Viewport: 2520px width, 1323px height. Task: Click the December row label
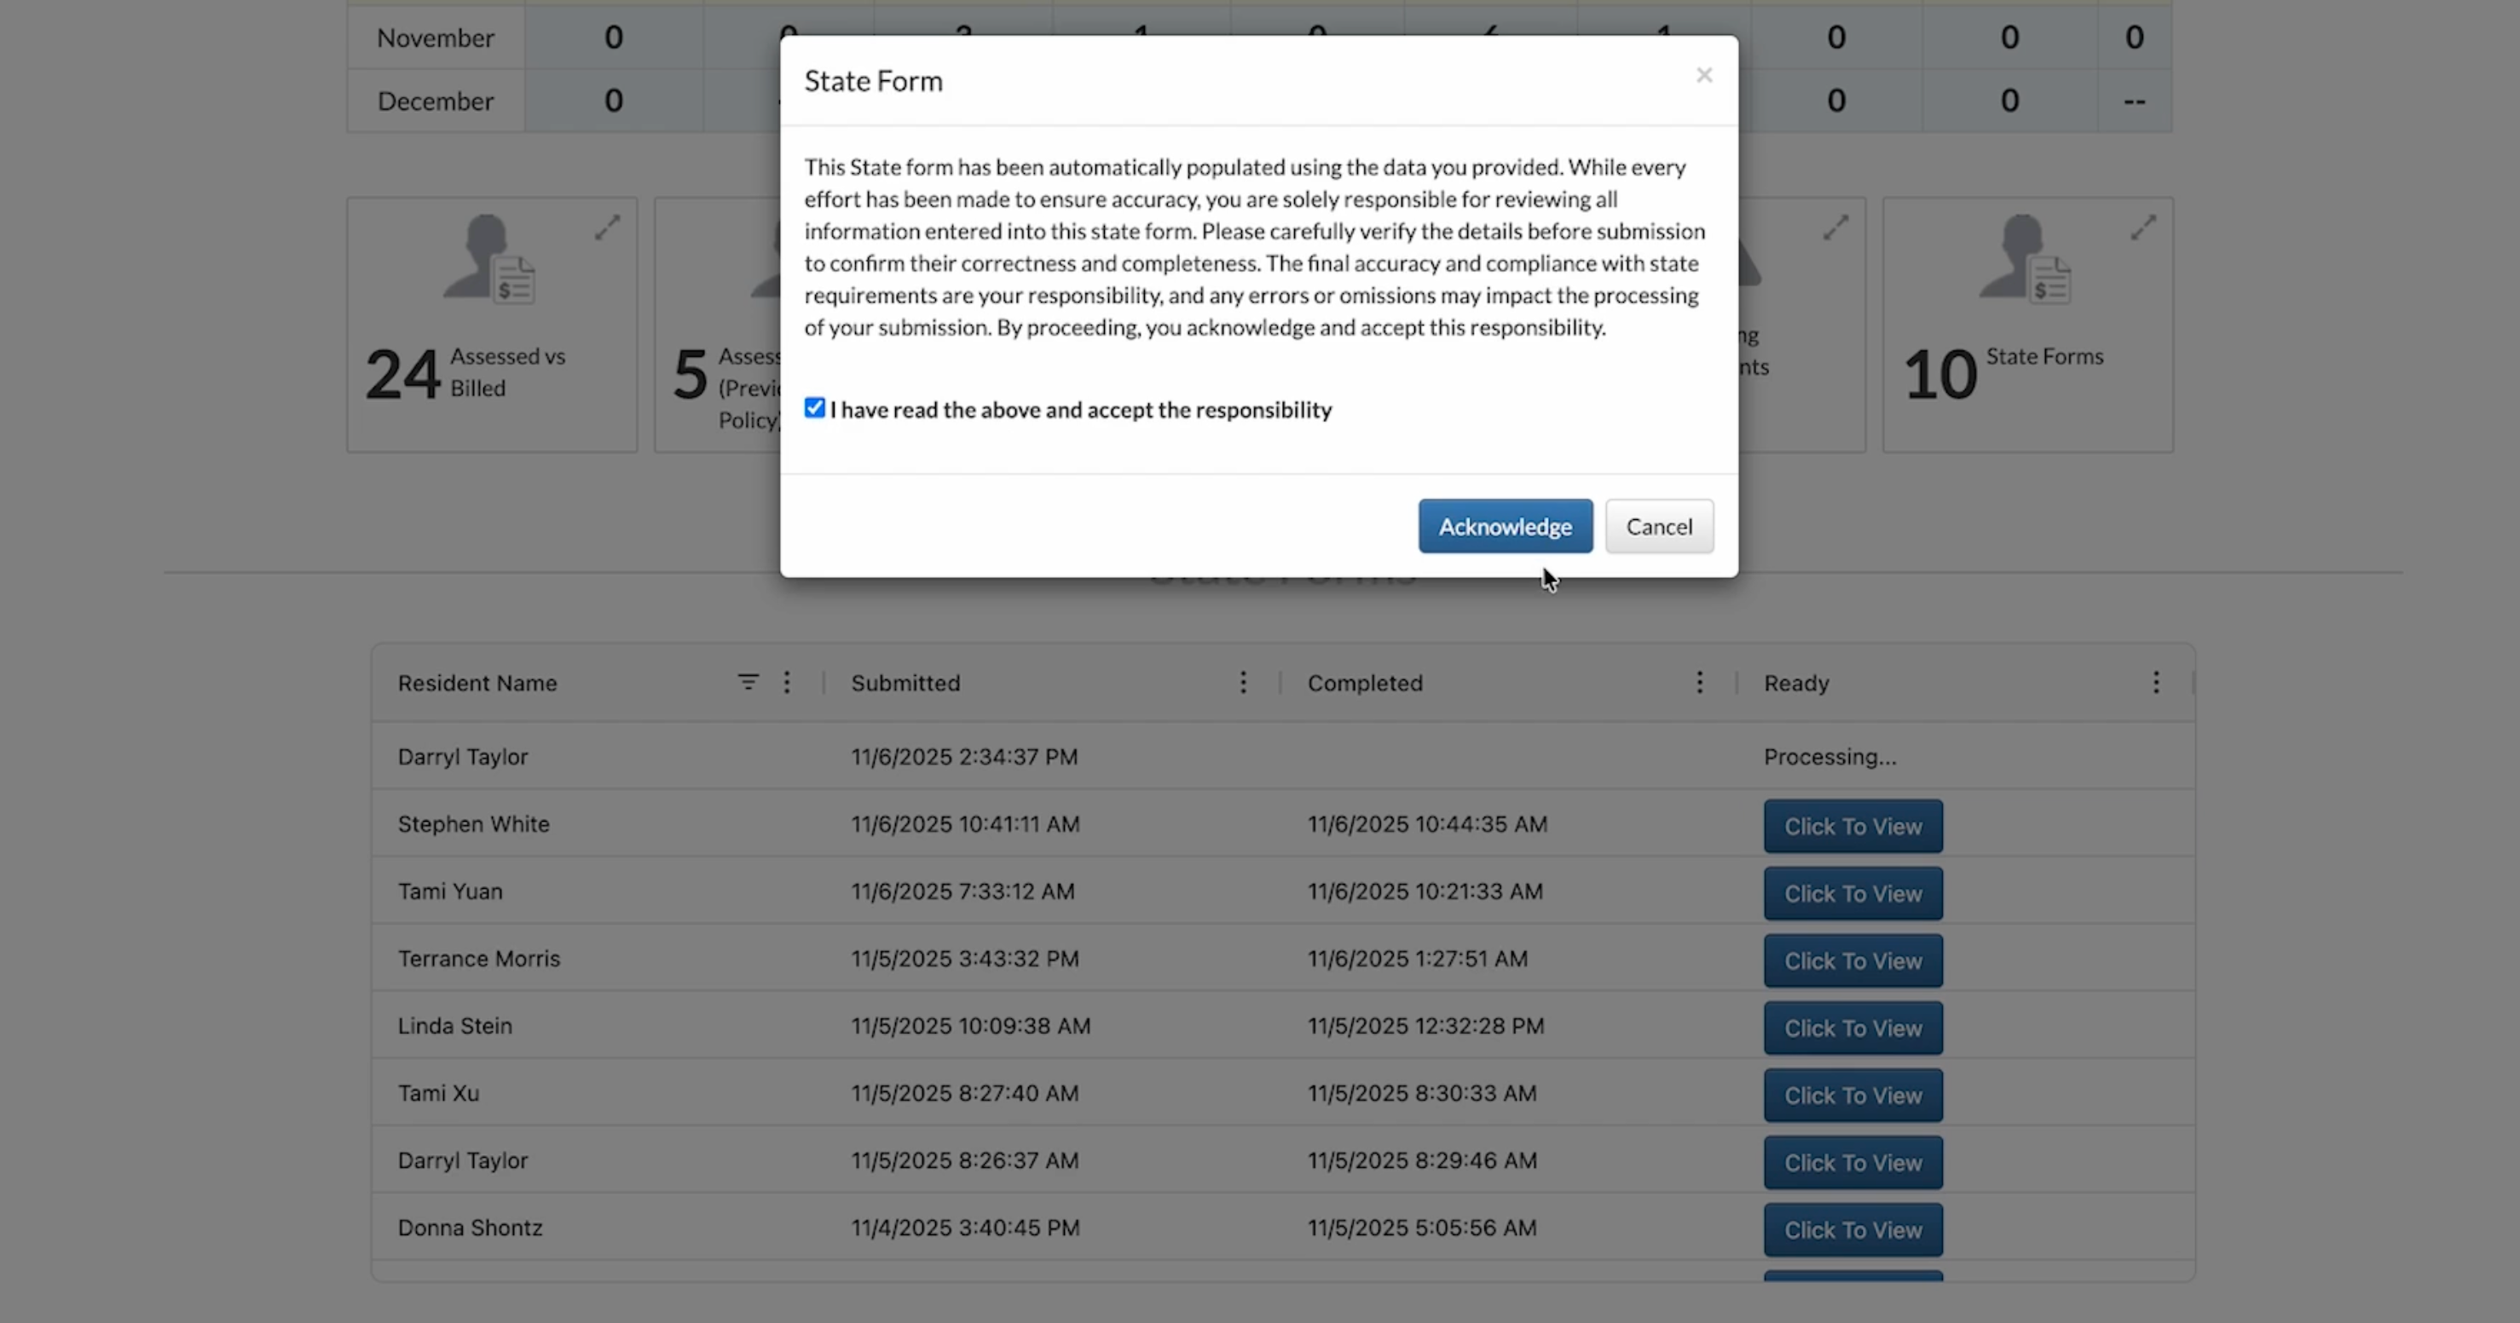coord(436,101)
